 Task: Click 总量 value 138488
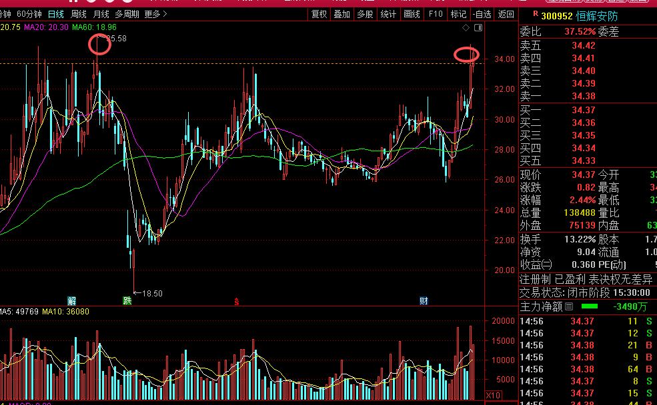(580, 212)
